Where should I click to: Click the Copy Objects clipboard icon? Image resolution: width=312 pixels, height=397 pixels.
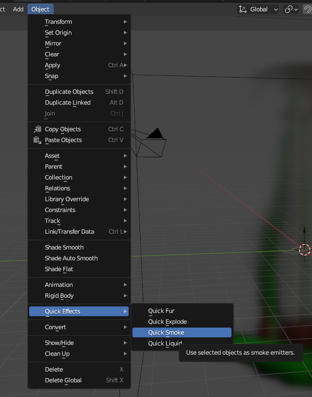click(37, 129)
